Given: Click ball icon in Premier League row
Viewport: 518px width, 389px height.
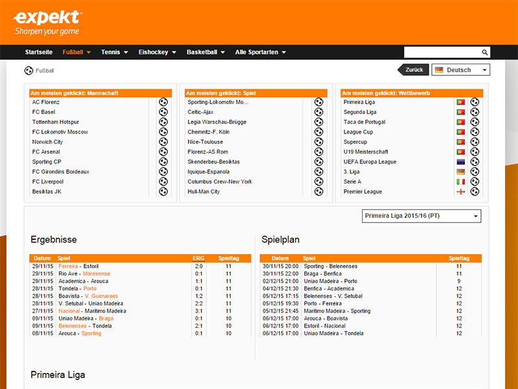Looking at the screenshot, I should (x=475, y=191).
